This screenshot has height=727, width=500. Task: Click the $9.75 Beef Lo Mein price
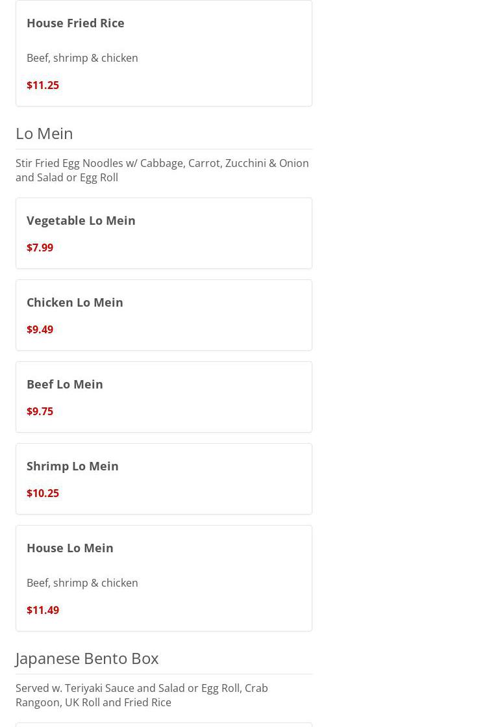pos(40,411)
